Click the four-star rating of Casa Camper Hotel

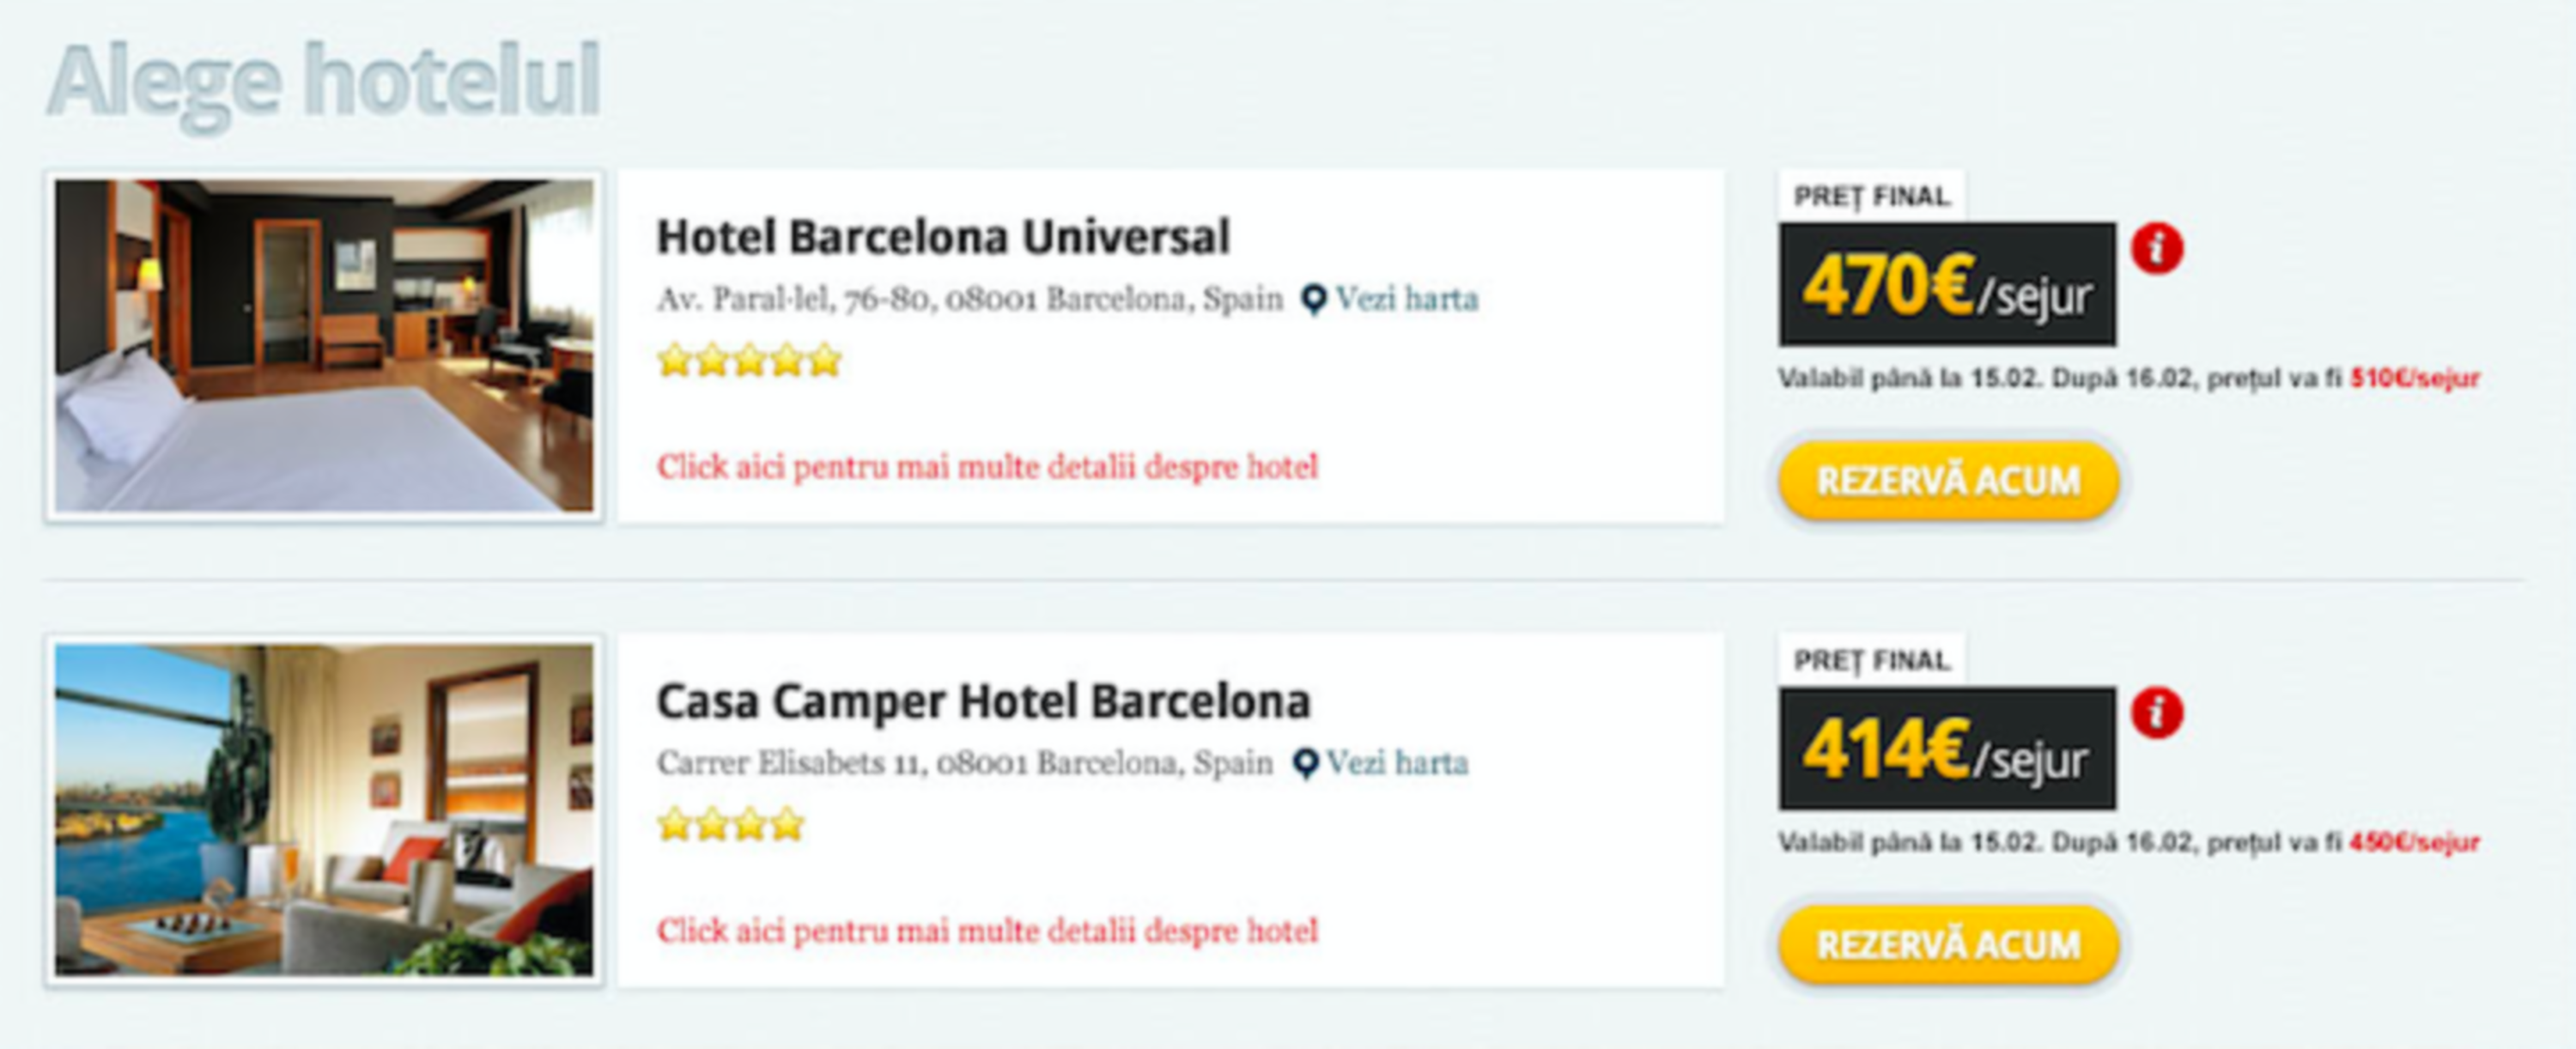(731, 825)
